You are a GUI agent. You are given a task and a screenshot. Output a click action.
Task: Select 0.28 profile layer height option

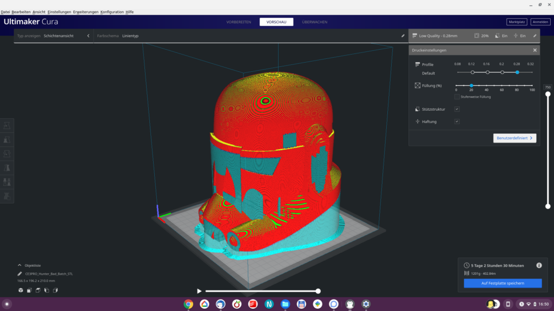(517, 72)
